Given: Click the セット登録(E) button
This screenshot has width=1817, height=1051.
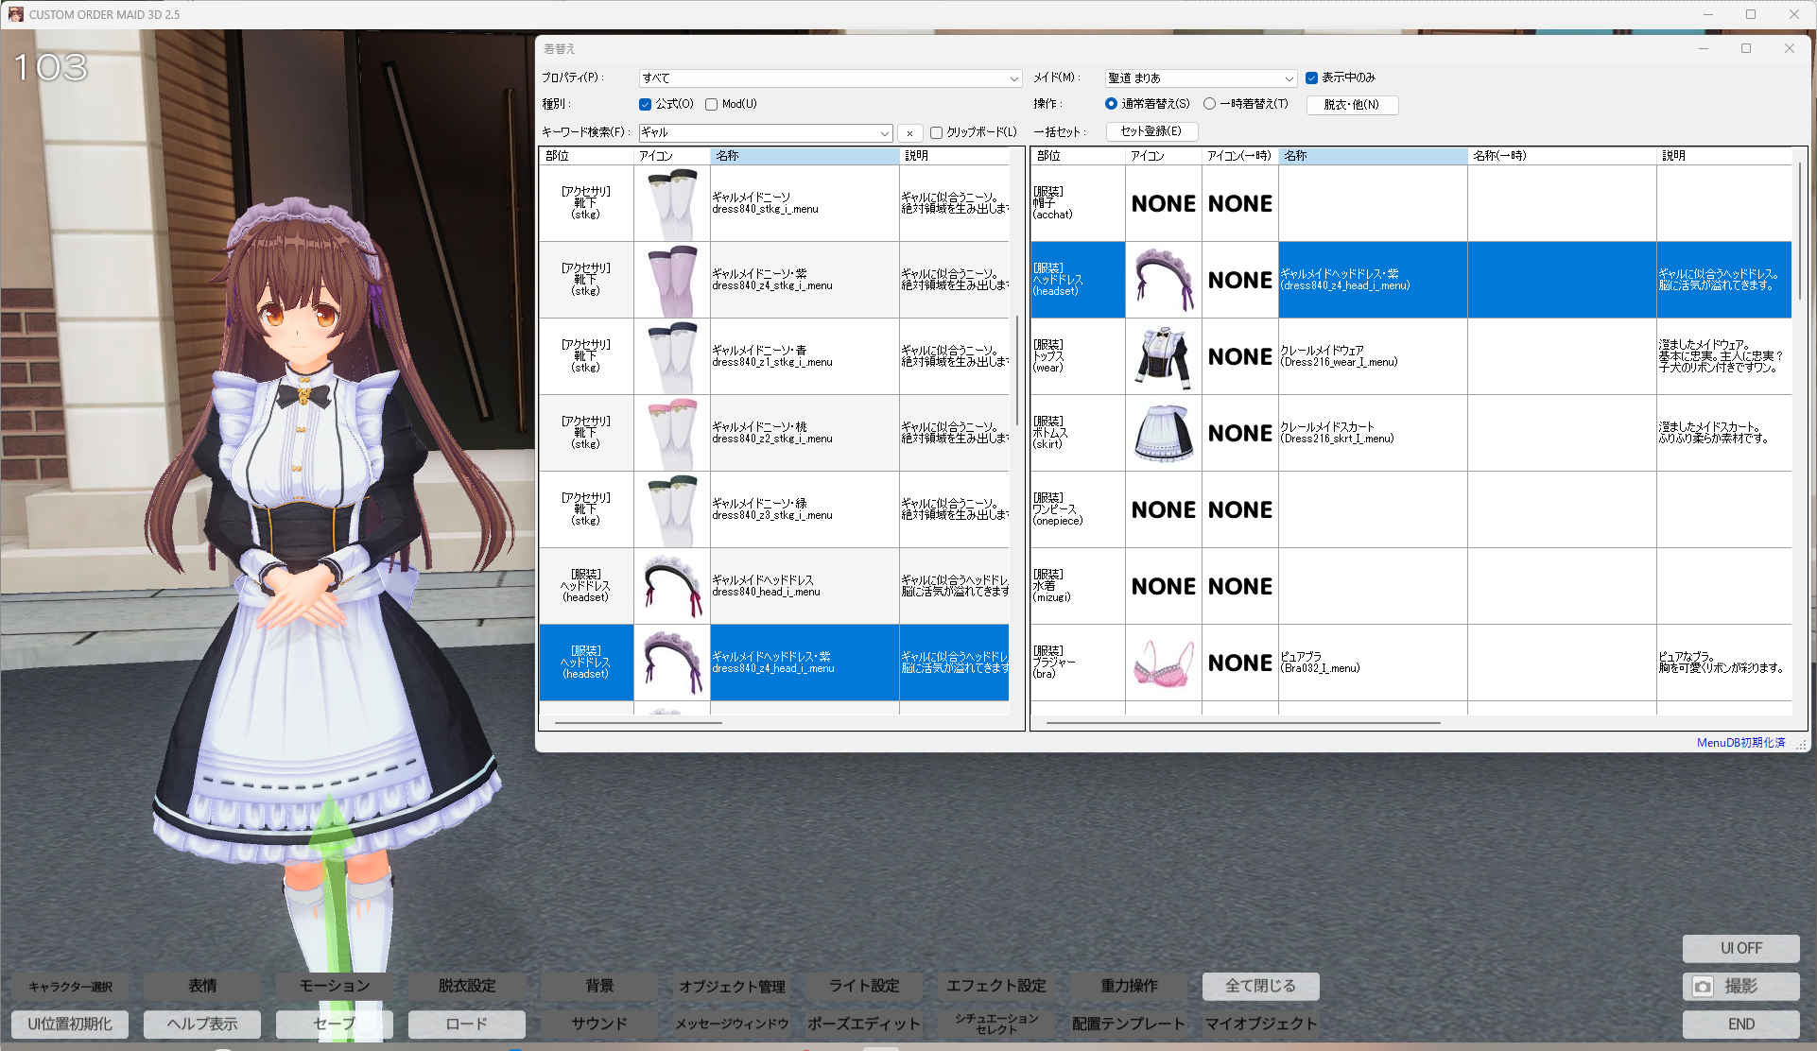Looking at the screenshot, I should [1151, 131].
